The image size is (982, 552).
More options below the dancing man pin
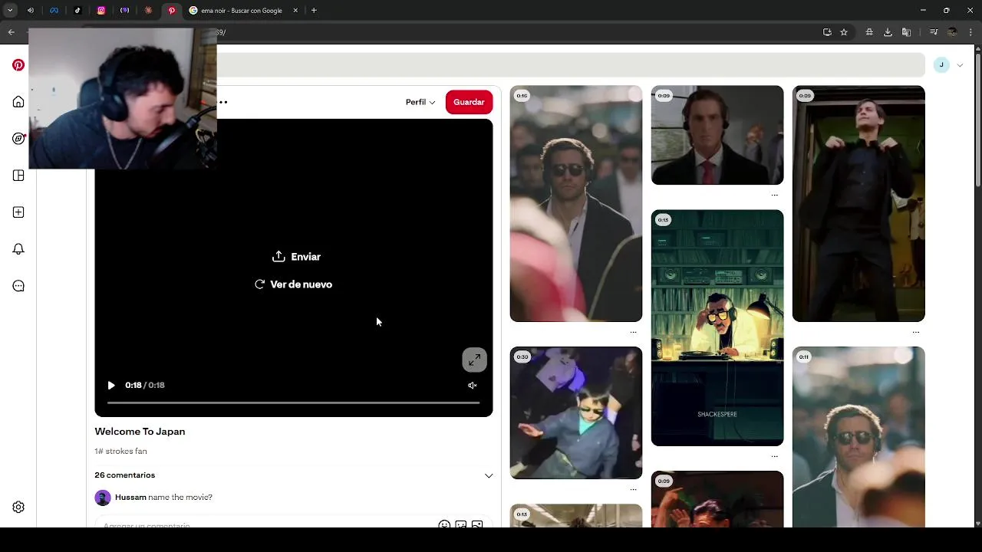(915, 332)
